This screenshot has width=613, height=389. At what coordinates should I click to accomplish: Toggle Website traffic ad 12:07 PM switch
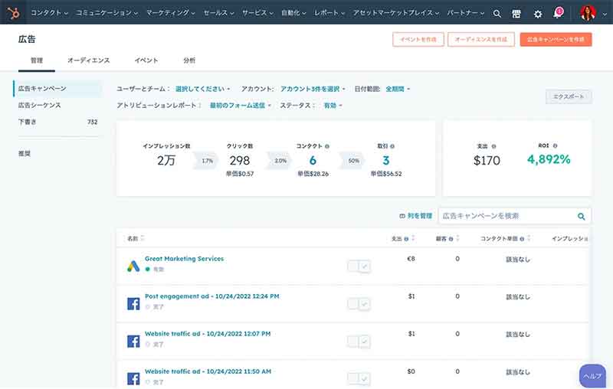click(x=359, y=342)
